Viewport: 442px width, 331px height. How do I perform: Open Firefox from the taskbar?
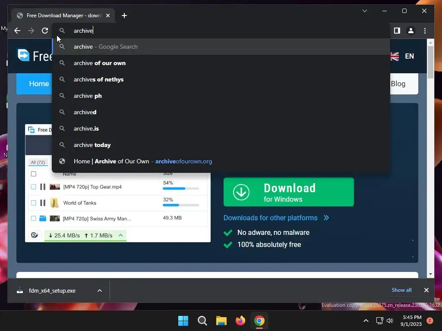point(240,321)
